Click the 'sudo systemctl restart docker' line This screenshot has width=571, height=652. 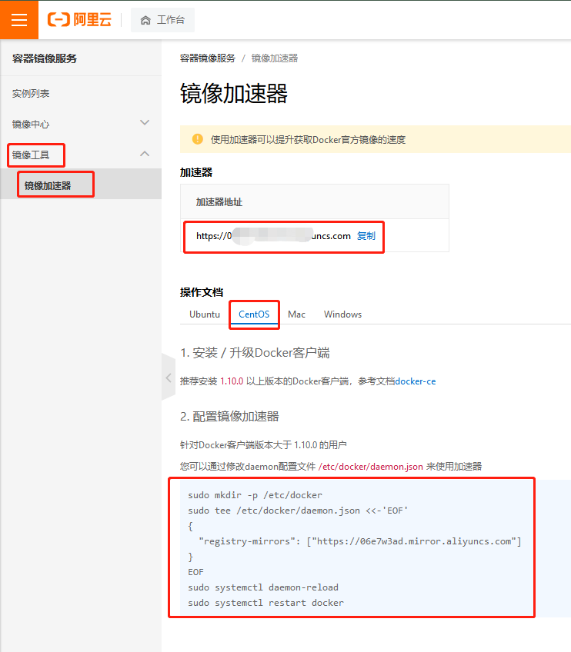pyautogui.click(x=266, y=603)
